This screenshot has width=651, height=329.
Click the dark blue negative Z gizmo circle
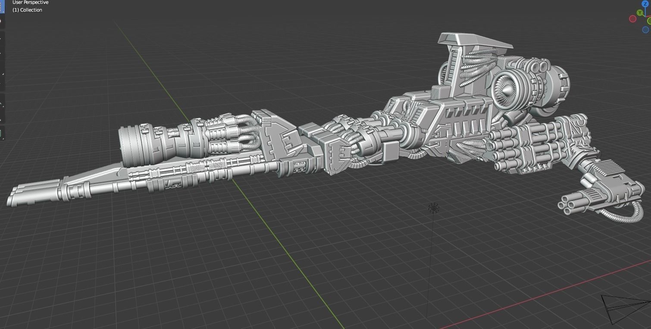point(645,30)
